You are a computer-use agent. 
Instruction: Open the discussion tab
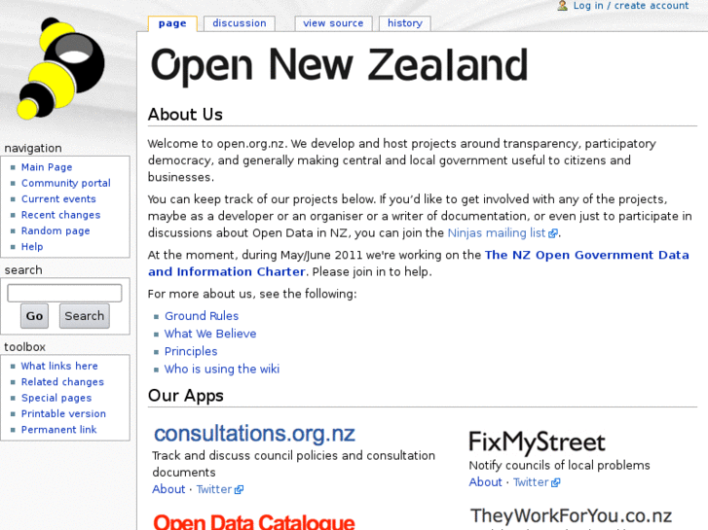(x=240, y=23)
